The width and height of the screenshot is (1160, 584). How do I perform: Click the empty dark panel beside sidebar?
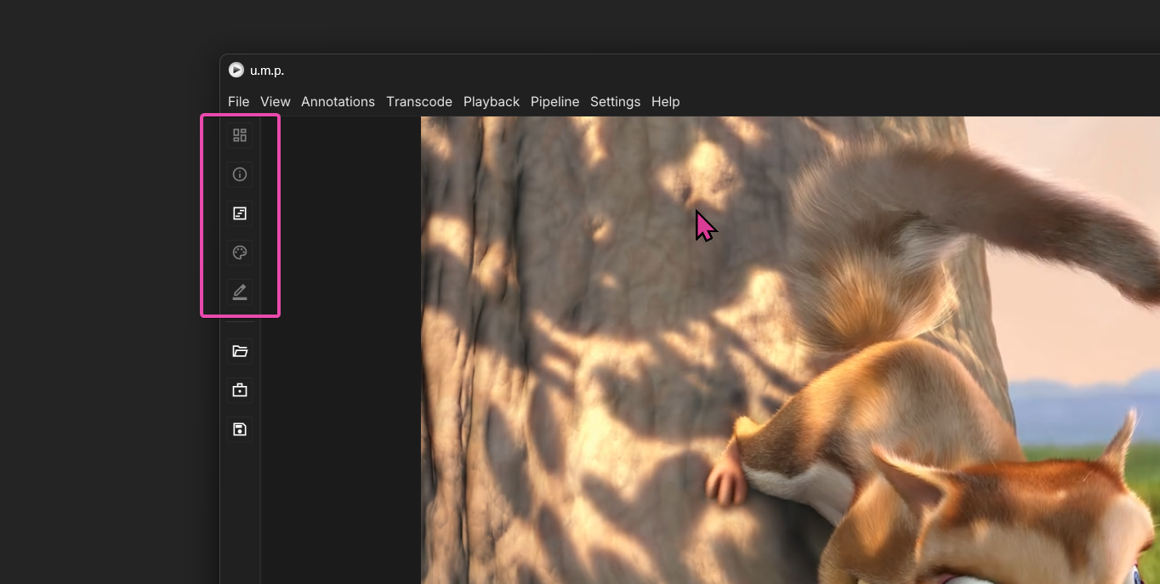pos(340,340)
